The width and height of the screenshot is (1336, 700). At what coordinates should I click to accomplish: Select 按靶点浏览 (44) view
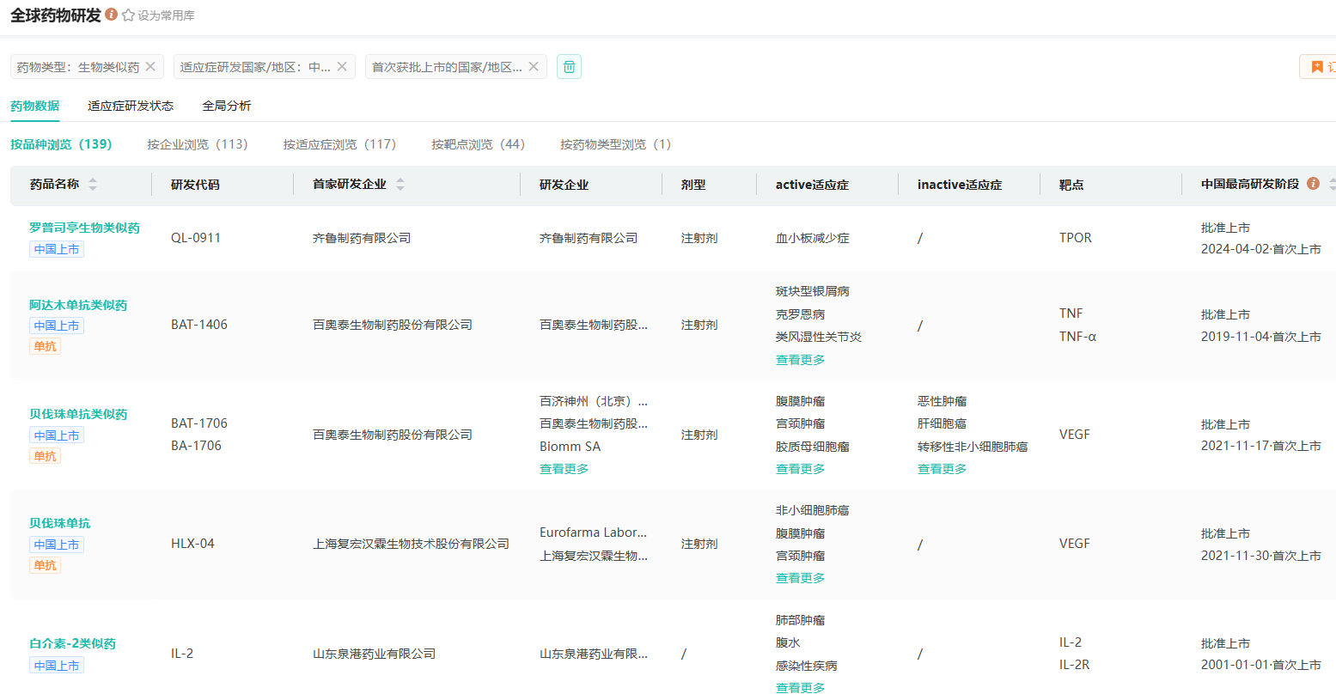point(478,144)
